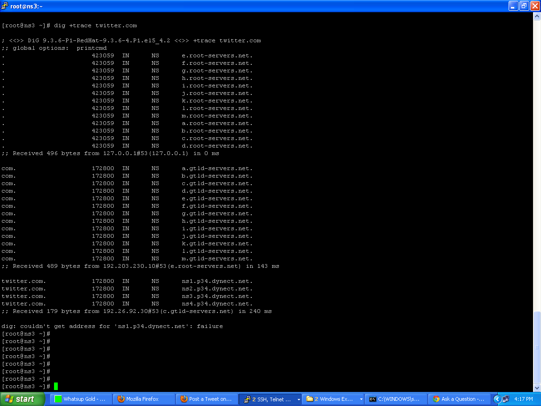
Task: Click the cmd icon on C:\WINDOWS taskbar item
Action: click(372, 399)
